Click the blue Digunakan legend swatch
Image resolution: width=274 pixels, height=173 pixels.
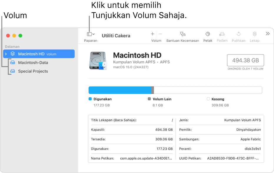(x=90, y=99)
